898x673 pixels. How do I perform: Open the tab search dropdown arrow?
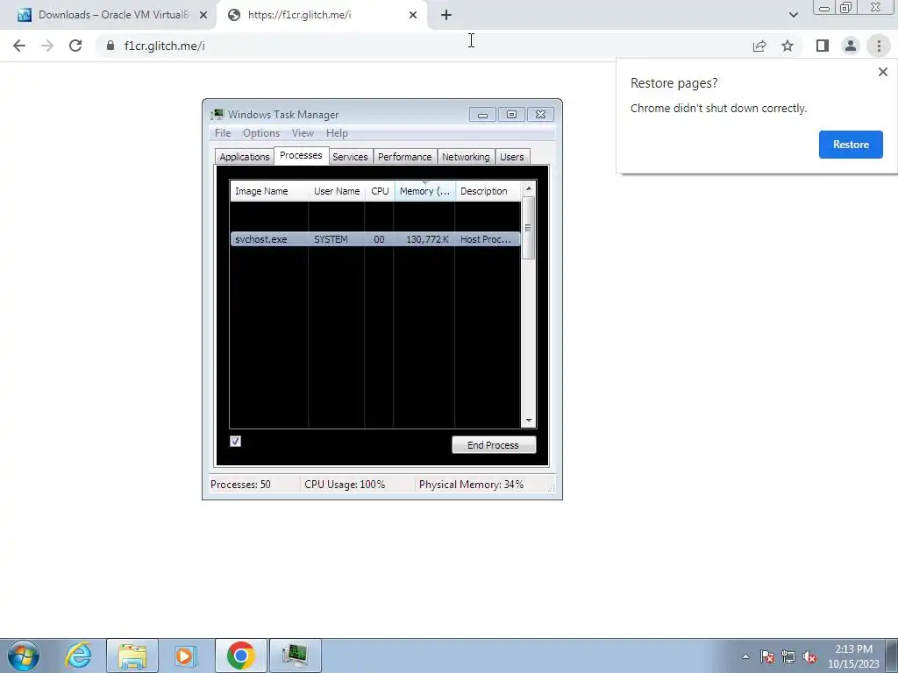coord(793,15)
